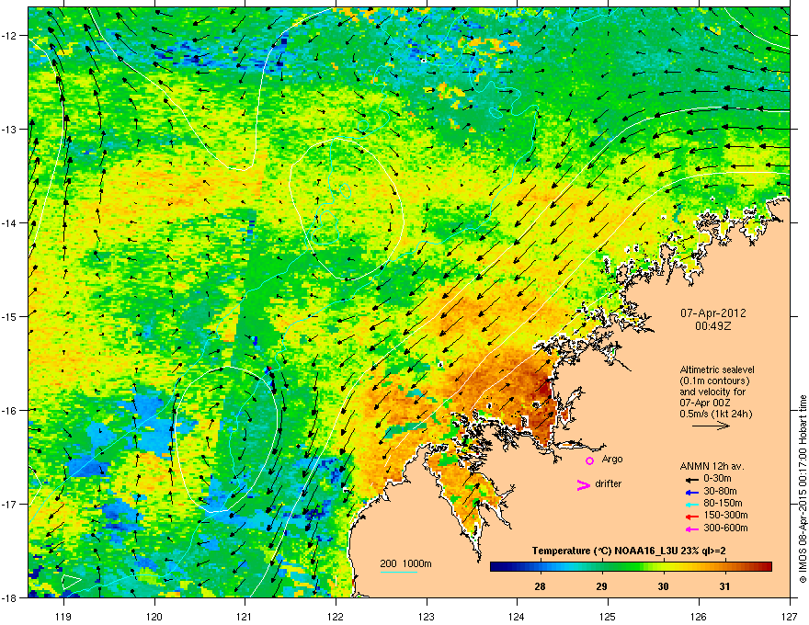This screenshot has height=625, width=809.
Task: Click longitude axis label "120"
Action: point(154,616)
